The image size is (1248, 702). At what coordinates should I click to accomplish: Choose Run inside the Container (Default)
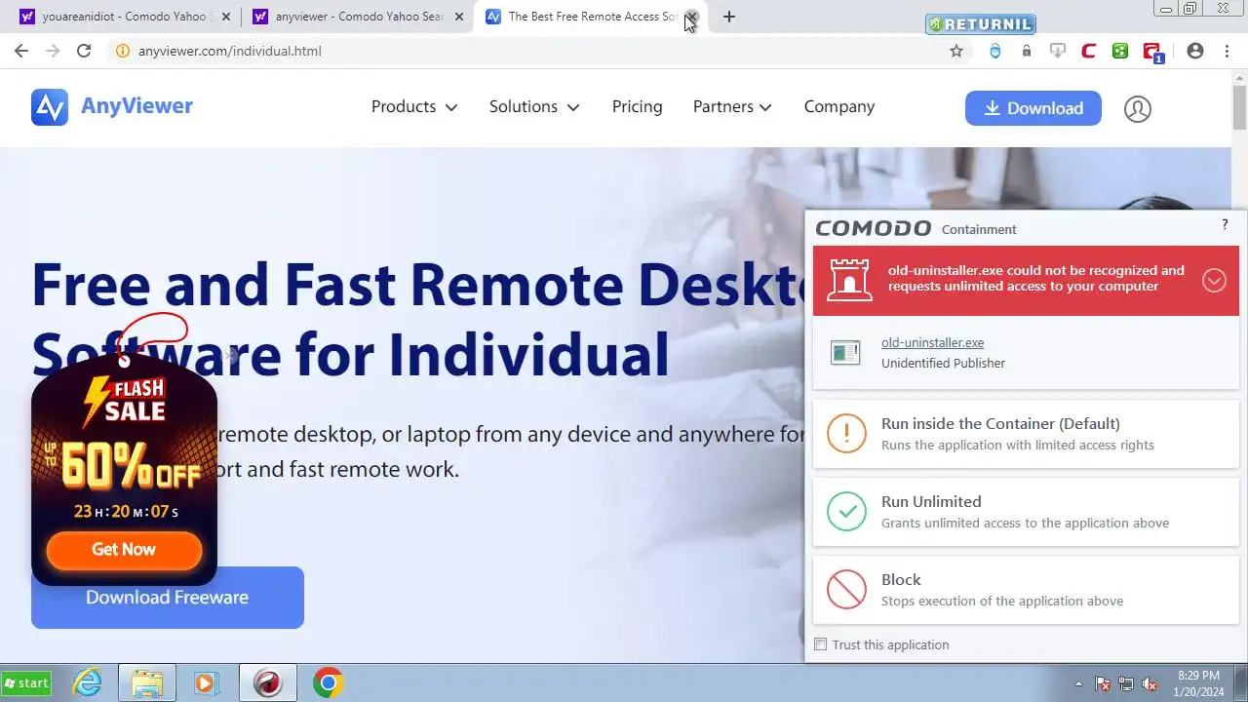[1026, 433]
